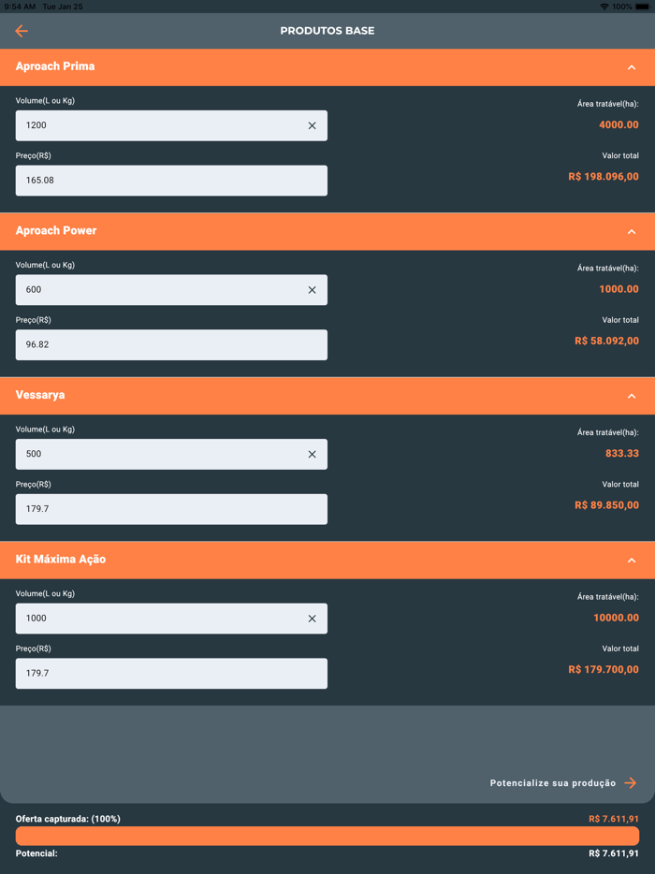The image size is (655, 874).
Task: Click the Oferta capturada (100%) label
Action: (x=68, y=819)
